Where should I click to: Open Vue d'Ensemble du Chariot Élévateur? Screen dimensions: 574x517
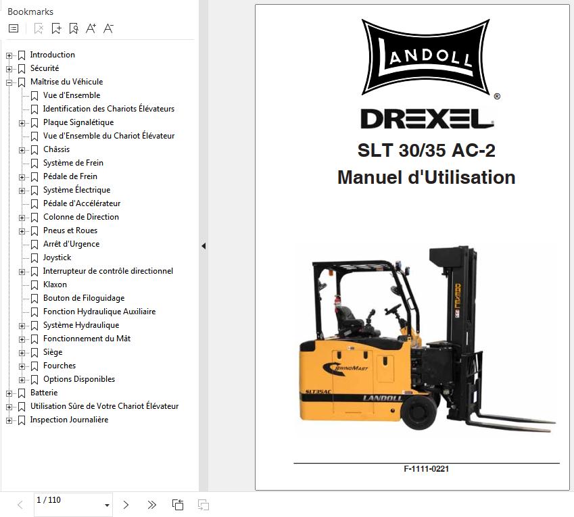coord(109,136)
